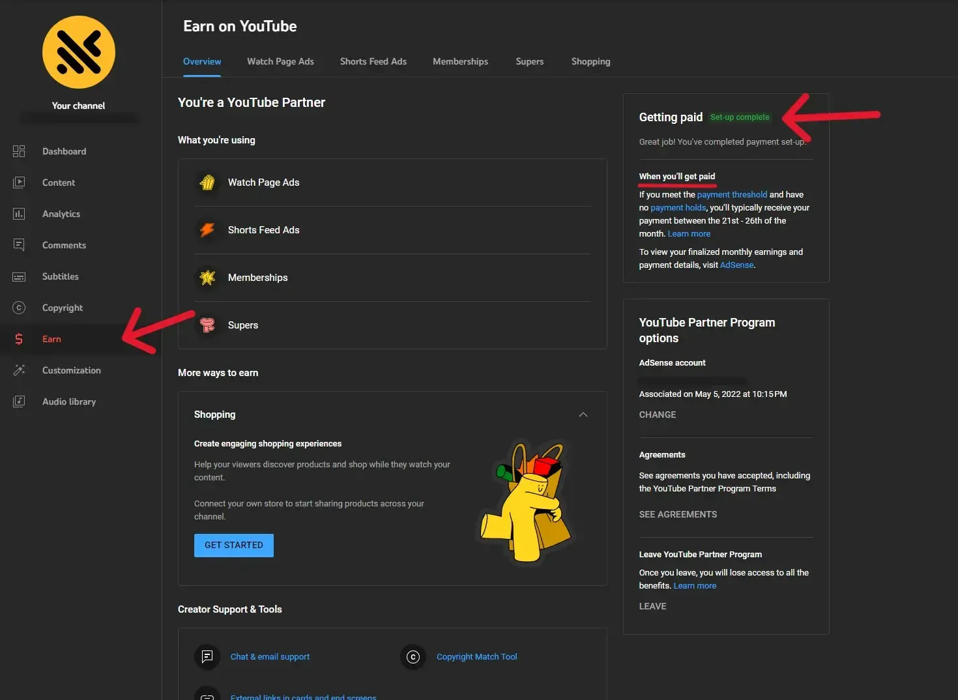Viewport: 958px width, 700px height.
Task: Click the Copyright circle icon in sidebar
Action: pyautogui.click(x=19, y=308)
